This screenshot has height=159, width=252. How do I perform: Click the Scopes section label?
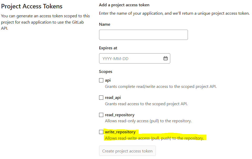[x=105, y=72]
